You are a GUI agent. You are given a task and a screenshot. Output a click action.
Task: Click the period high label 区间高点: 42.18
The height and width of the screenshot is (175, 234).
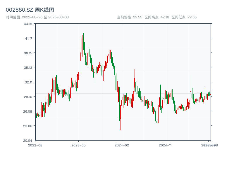coord(157,17)
